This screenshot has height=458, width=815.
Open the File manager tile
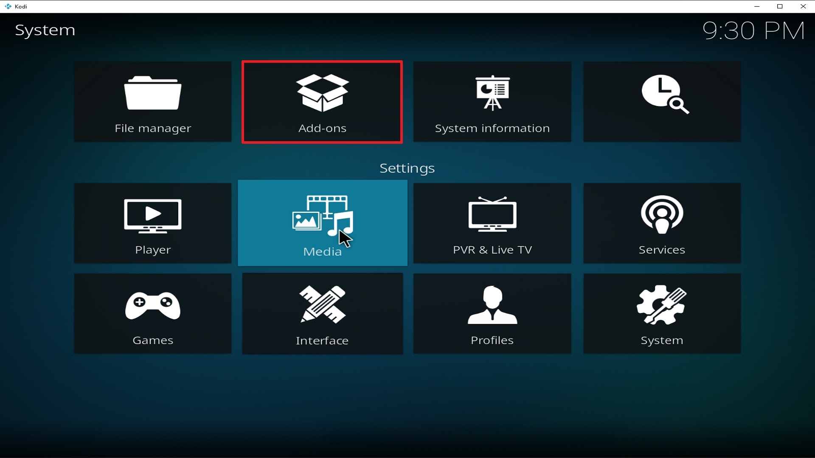(x=153, y=102)
